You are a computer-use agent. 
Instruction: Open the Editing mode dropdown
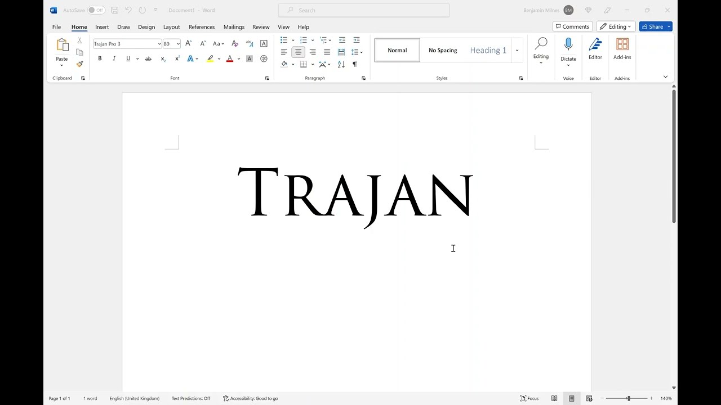click(616, 26)
